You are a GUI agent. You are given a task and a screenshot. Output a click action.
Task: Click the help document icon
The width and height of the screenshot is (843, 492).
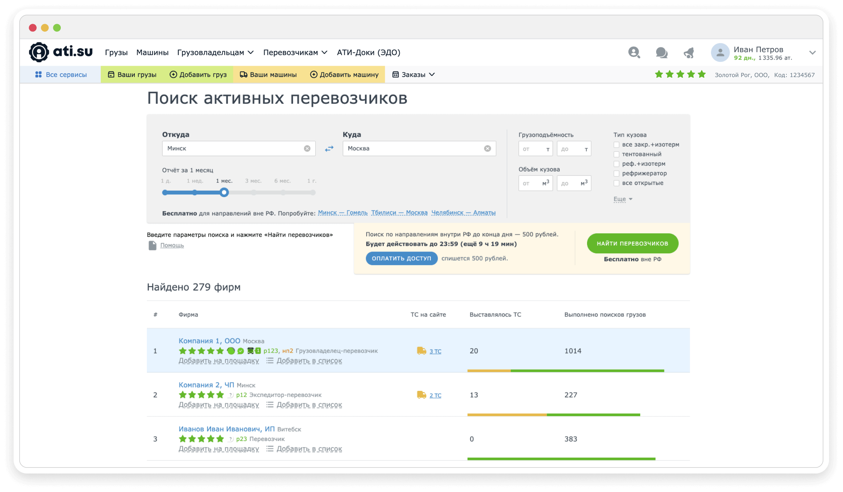click(153, 245)
